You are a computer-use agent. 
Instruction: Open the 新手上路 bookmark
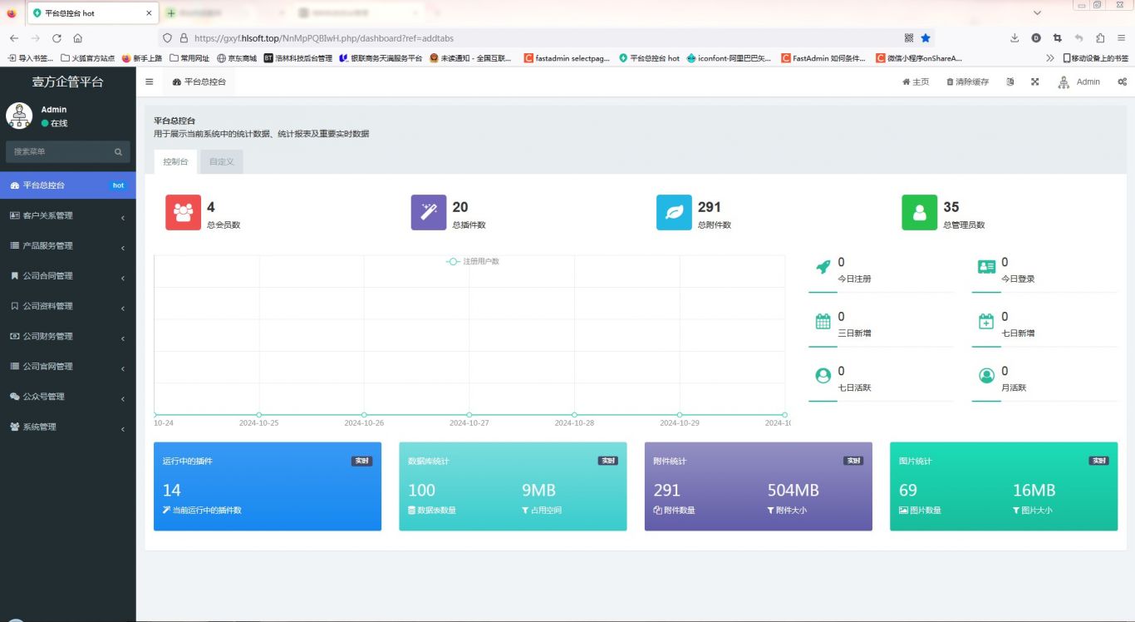(141, 58)
